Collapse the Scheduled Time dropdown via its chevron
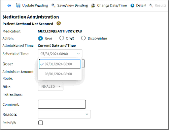Screen dimensions: 170x131 [x=78, y=54]
